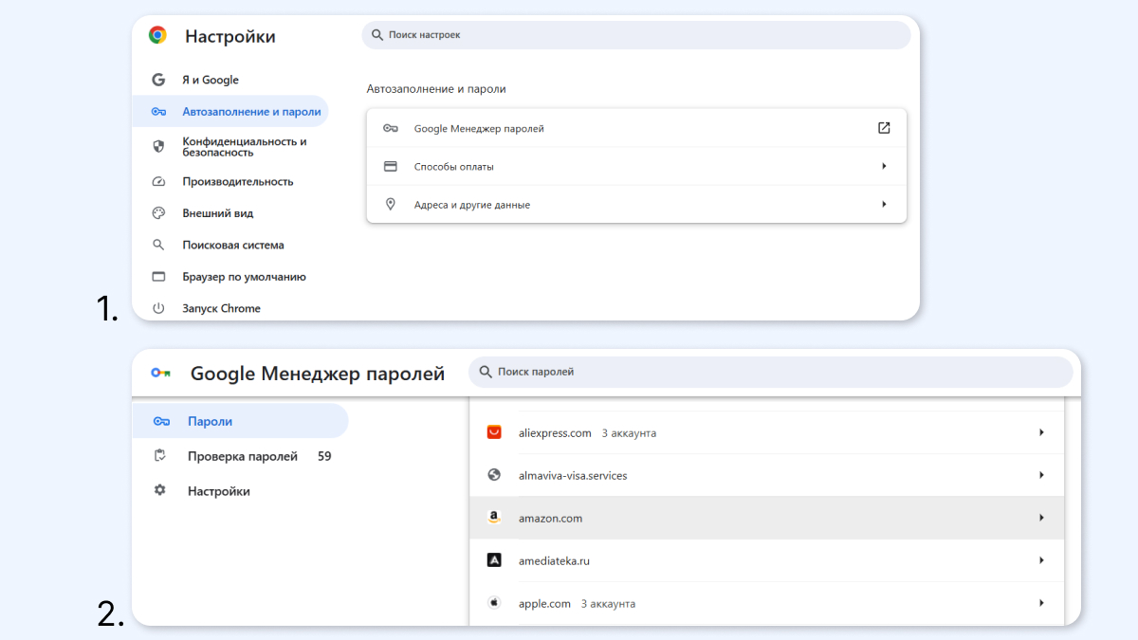
Task: Select Пароли tab in password manager
Action: pyautogui.click(x=240, y=421)
